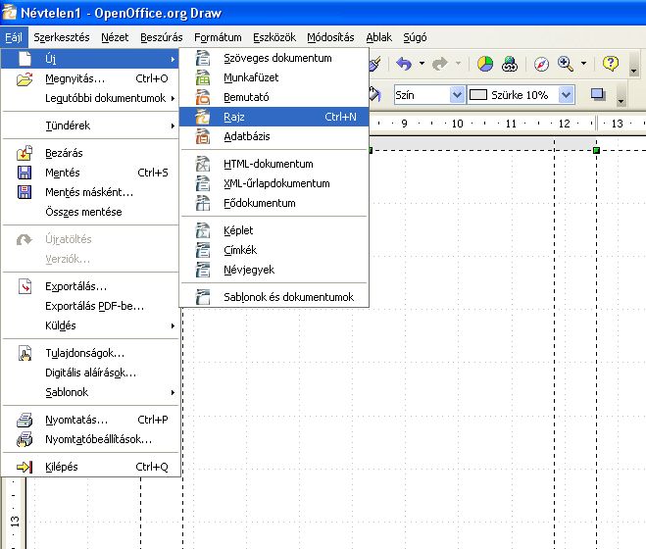Click the Szürke 10% color swatch preview
646x549 pixels.
point(478,95)
